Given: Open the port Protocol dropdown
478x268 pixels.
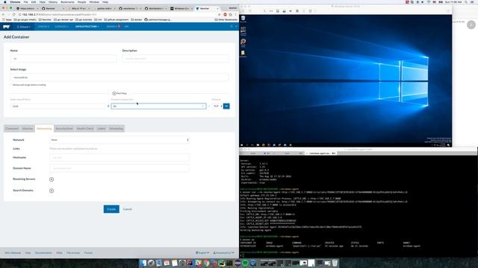Looking at the screenshot, I should click(x=217, y=106).
